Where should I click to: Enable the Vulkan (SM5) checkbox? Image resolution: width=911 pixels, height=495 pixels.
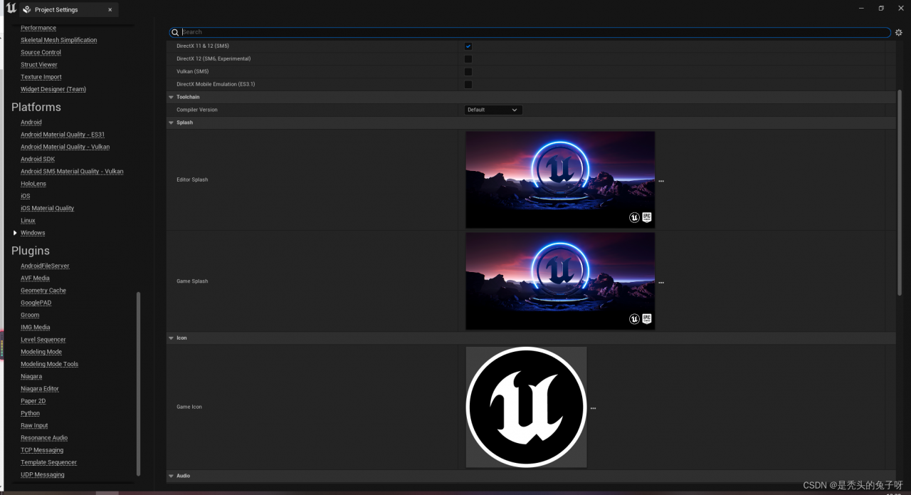pyautogui.click(x=468, y=72)
